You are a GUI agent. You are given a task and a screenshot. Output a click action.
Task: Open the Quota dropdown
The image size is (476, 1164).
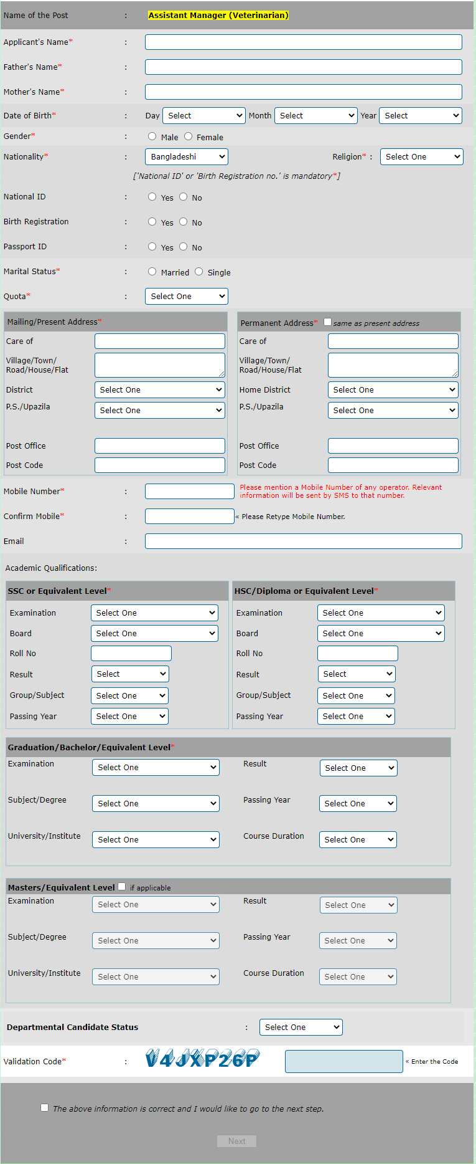pos(187,297)
